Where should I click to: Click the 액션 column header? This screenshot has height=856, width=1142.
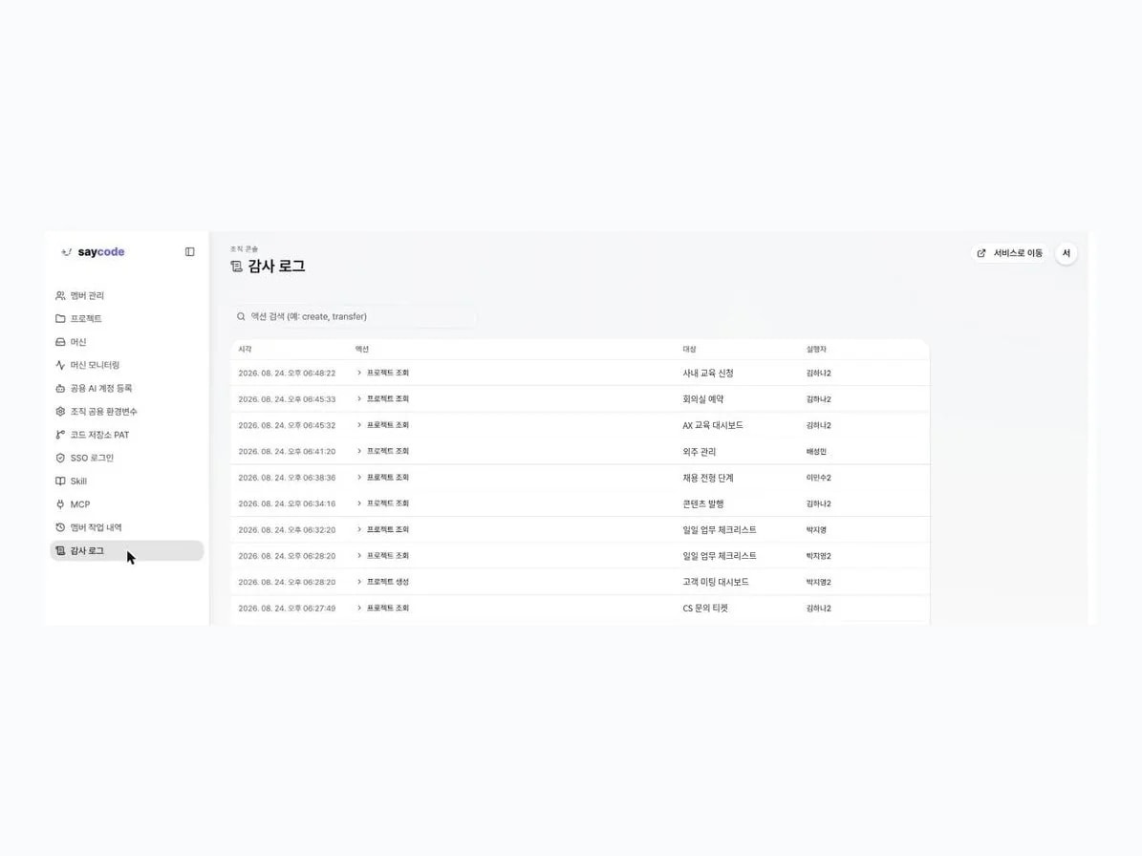click(x=362, y=350)
